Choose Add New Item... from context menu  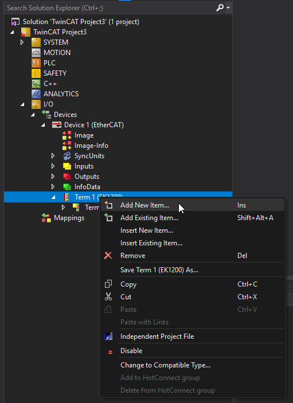tap(193, 205)
